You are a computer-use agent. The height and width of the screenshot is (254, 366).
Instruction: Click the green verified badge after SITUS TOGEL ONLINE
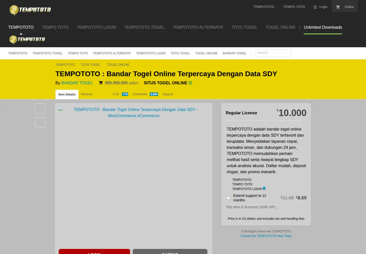point(190,83)
